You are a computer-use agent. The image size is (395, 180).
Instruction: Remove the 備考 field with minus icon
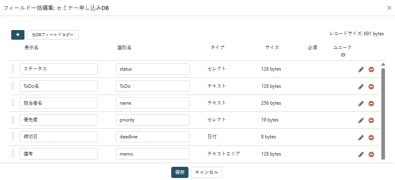pyautogui.click(x=371, y=154)
